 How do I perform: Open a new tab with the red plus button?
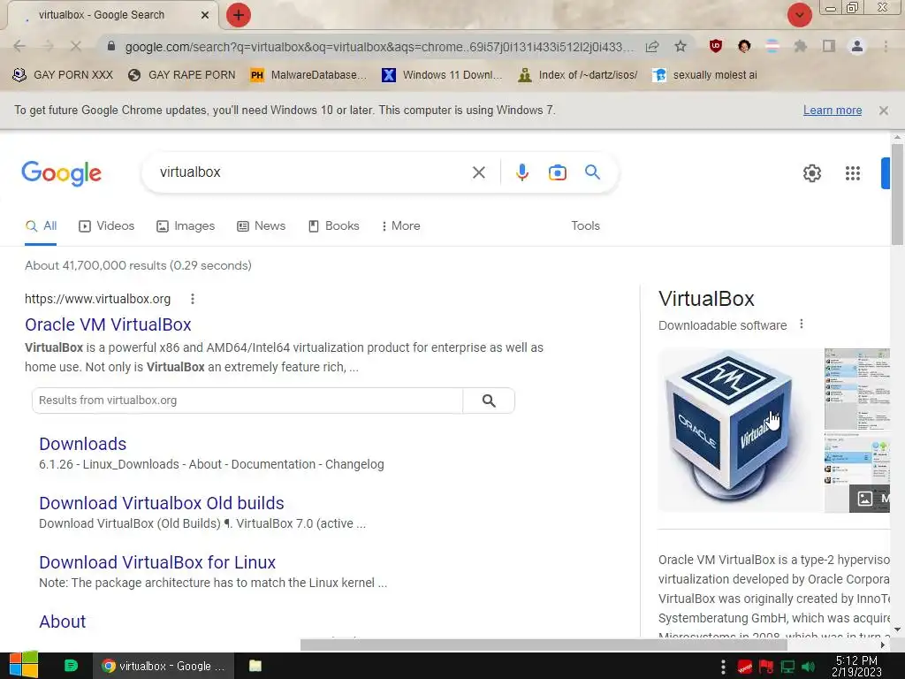point(239,15)
